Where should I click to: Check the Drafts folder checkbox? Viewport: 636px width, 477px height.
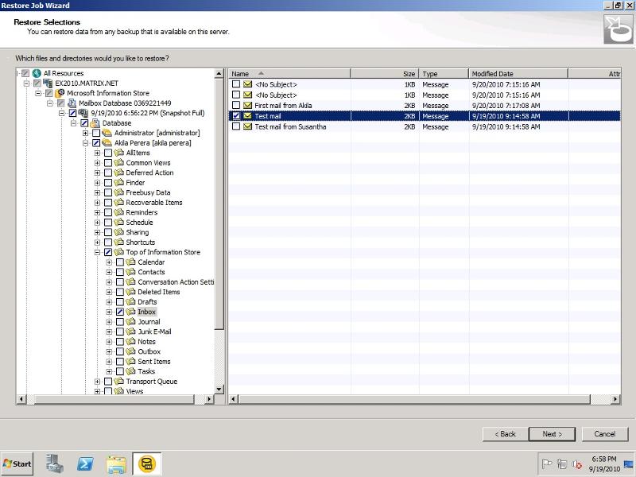tap(120, 302)
